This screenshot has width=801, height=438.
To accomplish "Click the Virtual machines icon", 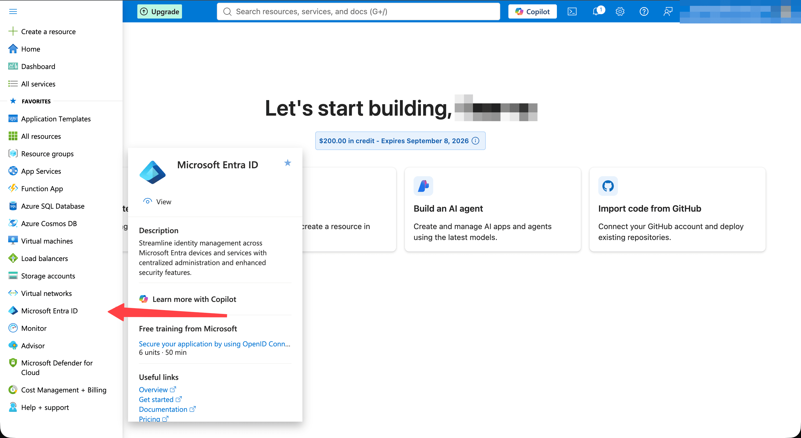I will [13, 241].
